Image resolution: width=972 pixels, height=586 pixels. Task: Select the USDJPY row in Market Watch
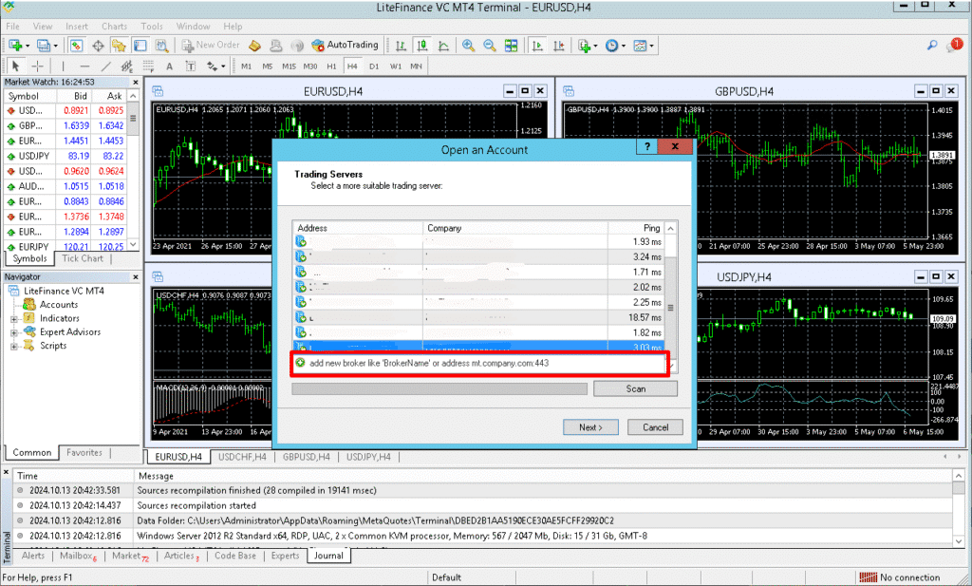65,157
